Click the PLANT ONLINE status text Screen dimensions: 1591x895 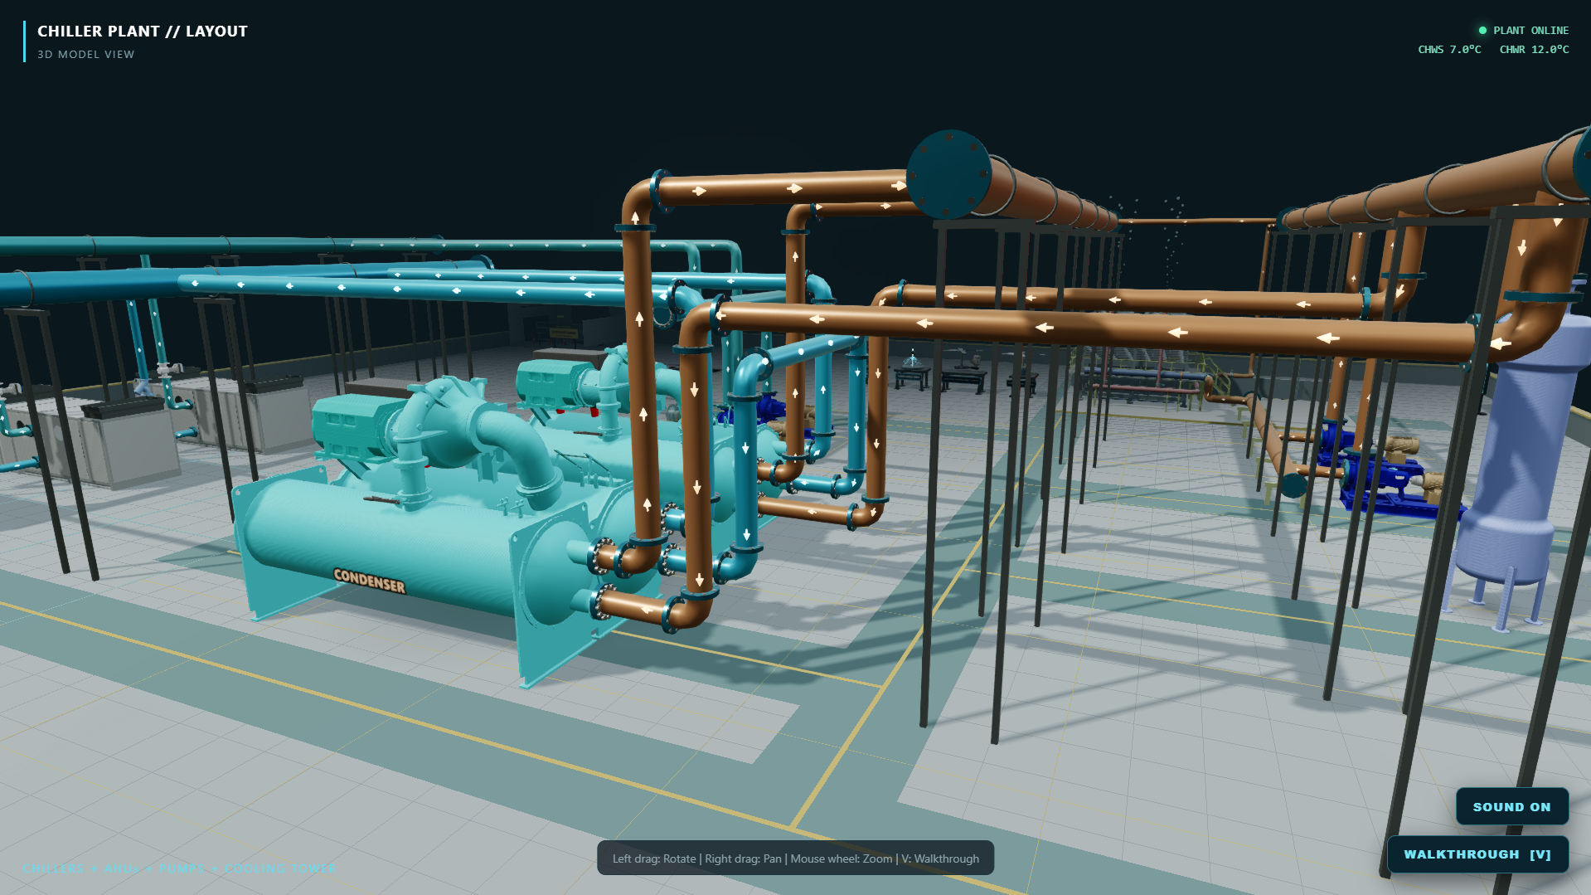click(x=1530, y=31)
